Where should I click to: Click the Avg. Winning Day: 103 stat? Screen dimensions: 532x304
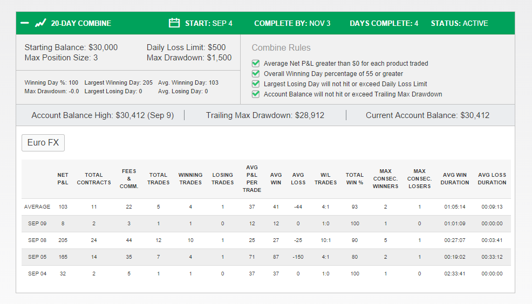[x=188, y=82]
